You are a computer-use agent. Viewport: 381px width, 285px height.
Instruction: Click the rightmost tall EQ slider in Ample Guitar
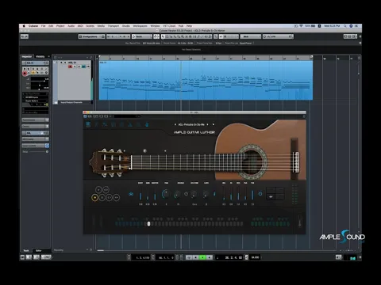[x=252, y=194]
